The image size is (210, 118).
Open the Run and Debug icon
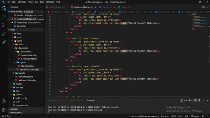(x=4, y=33)
